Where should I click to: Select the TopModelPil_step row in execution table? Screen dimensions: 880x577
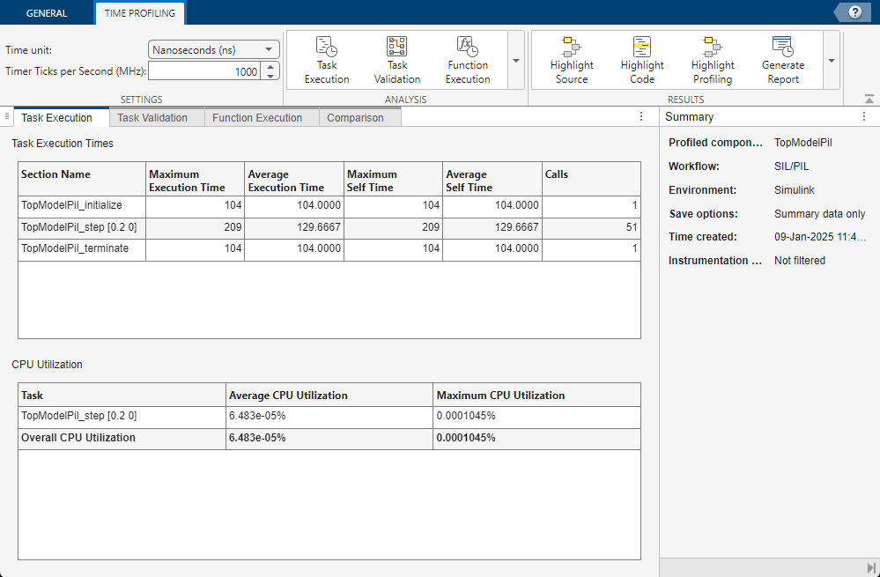[x=79, y=227]
